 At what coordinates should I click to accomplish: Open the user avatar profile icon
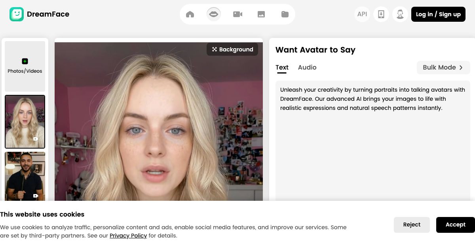point(400,14)
